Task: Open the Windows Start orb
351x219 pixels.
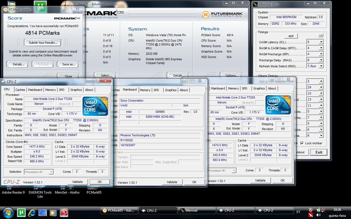Action: [x=8, y=212]
